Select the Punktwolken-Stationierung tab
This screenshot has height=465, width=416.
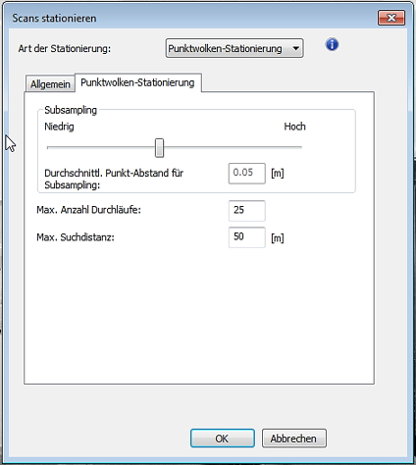click(137, 82)
